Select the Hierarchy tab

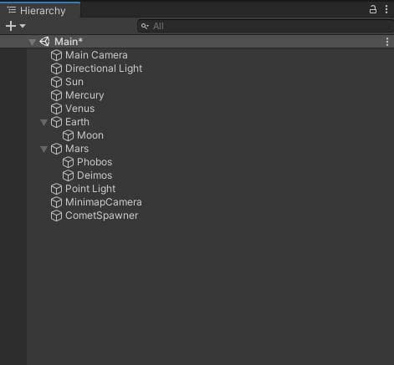[x=40, y=11]
